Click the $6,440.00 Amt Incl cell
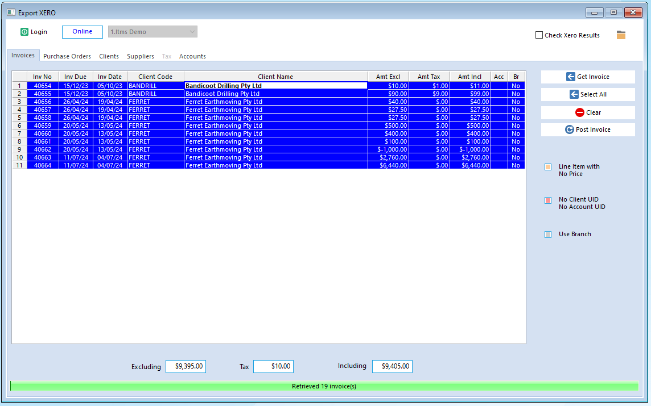The height and width of the screenshot is (406, 651). pos(471,165)
